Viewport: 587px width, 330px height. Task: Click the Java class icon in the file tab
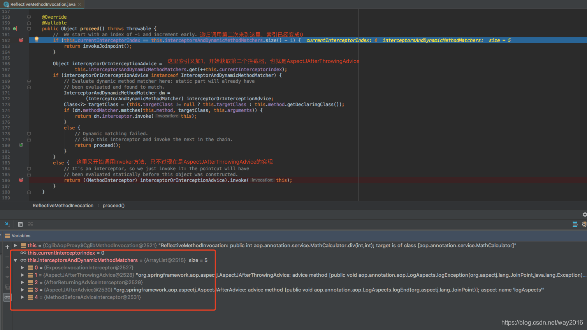(x=6, y=4)
